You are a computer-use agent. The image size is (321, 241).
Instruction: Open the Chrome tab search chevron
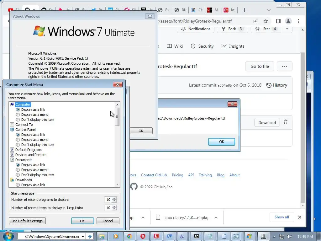click(269, 10)
